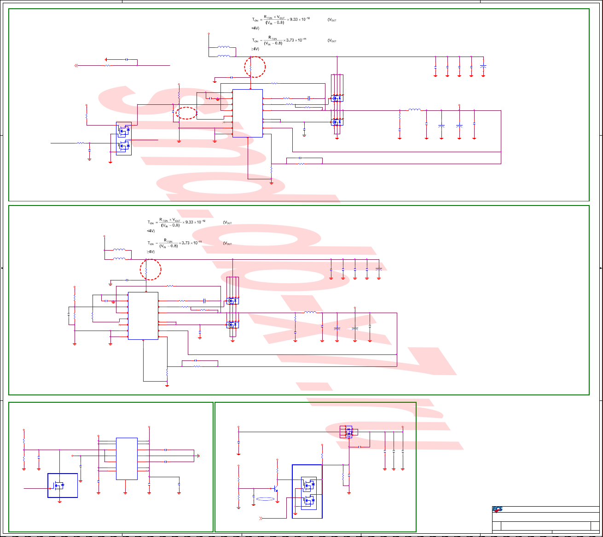
Task: Select the controller IC block in the top section
Action: click(x=248, y=113)
